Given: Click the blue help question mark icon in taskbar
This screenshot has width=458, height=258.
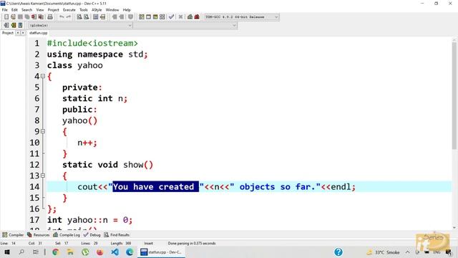Looking at the screenshot, I should (338, 252).
